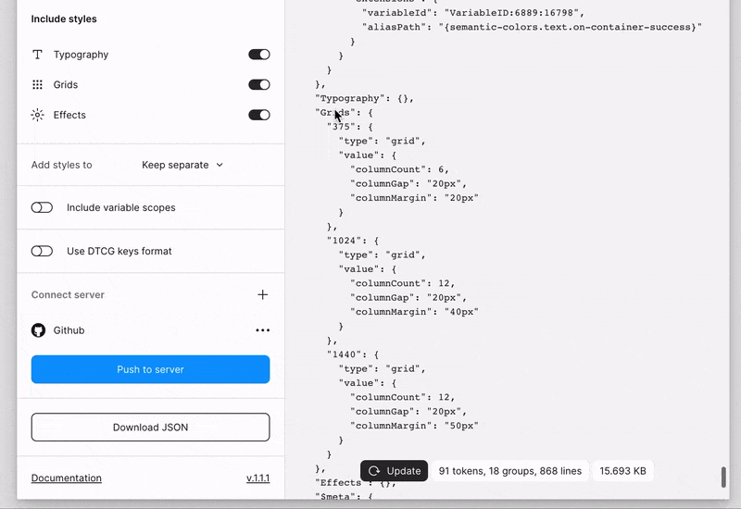Turn off the Effects toggle
This screenshot has width=741, height=509.
coord(259,115)
